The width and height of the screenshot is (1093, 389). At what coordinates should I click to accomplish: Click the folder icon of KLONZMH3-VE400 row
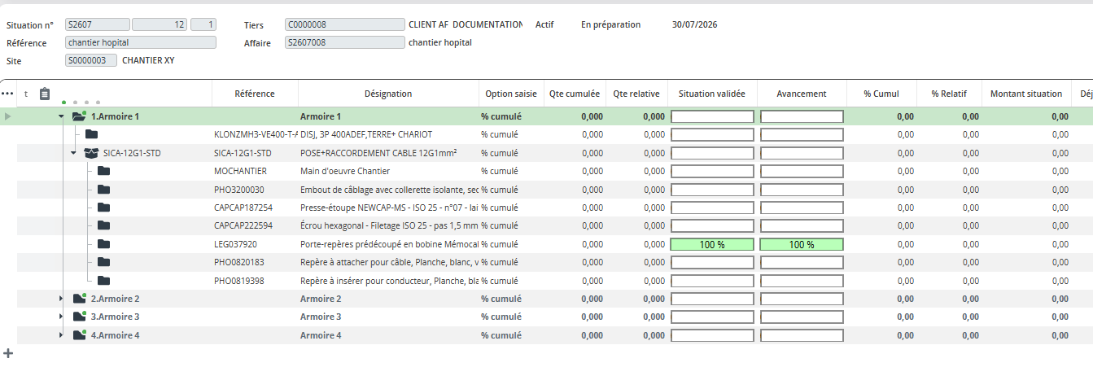tap(91, 134)
